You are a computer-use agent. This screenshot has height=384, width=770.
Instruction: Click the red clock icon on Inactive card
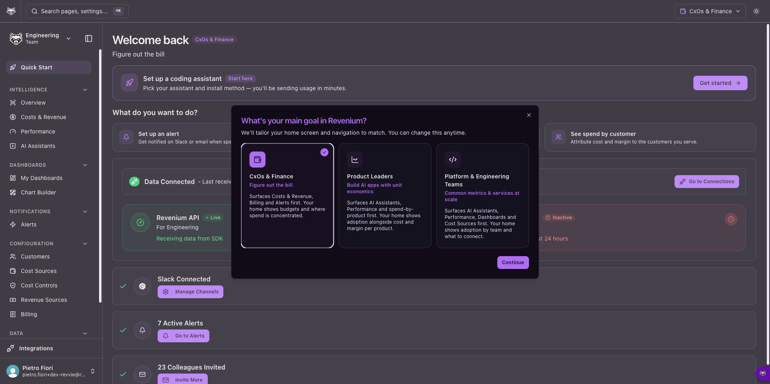[731, 219]
